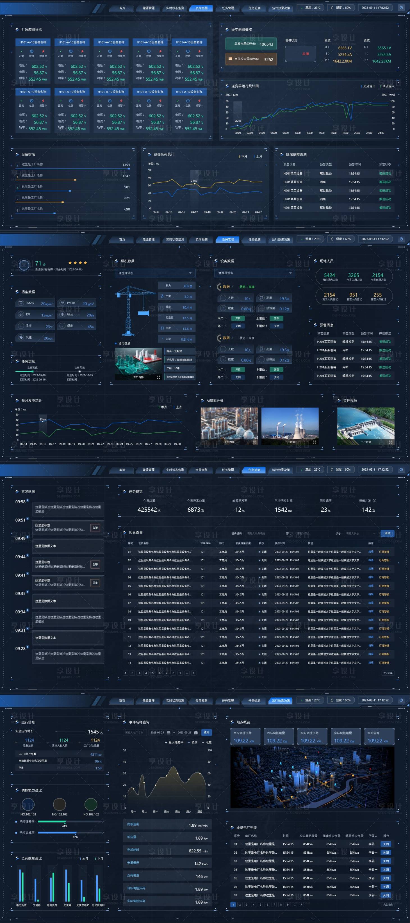
Task: Click 关闭 for row 01 in 虚拟电厂列表
Action: pyautogui.click(x=386, y=844)
